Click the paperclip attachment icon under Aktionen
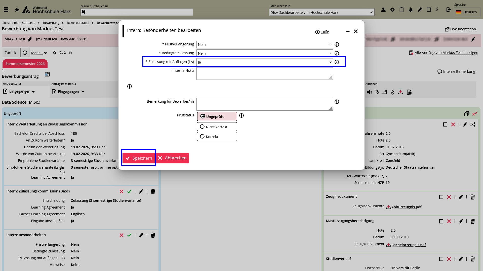Image resolution: width=483 pixels, height=271 pixels. tap(392, 92)
